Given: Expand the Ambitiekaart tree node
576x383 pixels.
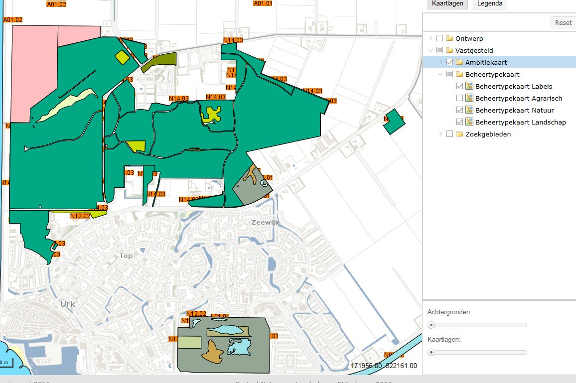Looking at the screenshot, I should pos(440,62).
